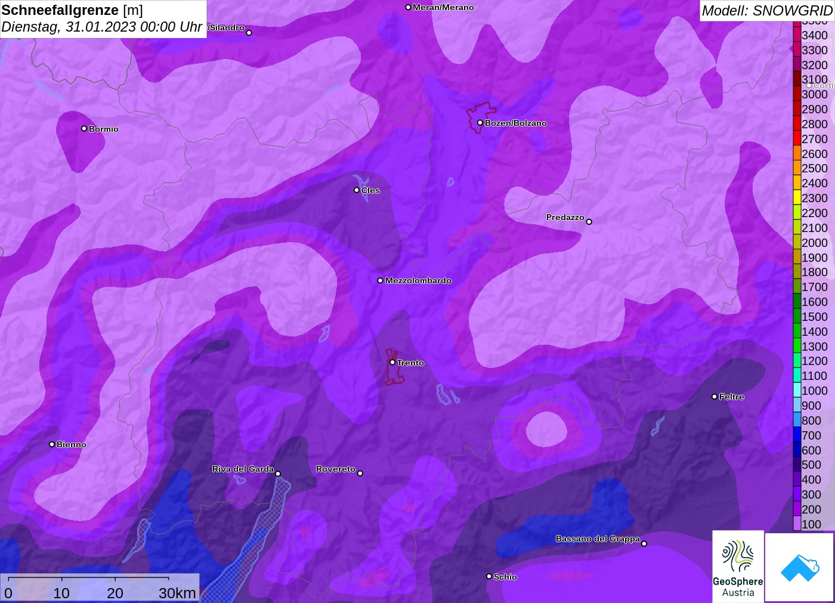Pick the 900 m legend color swatch
The image size is (835, 603).
[797, 406]
